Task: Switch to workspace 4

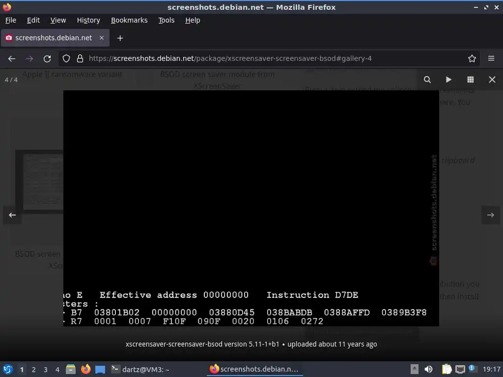Action: (x=57, y=370)
